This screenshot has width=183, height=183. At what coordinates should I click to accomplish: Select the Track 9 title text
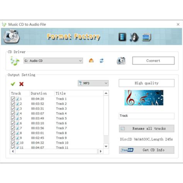click(61, 138)
